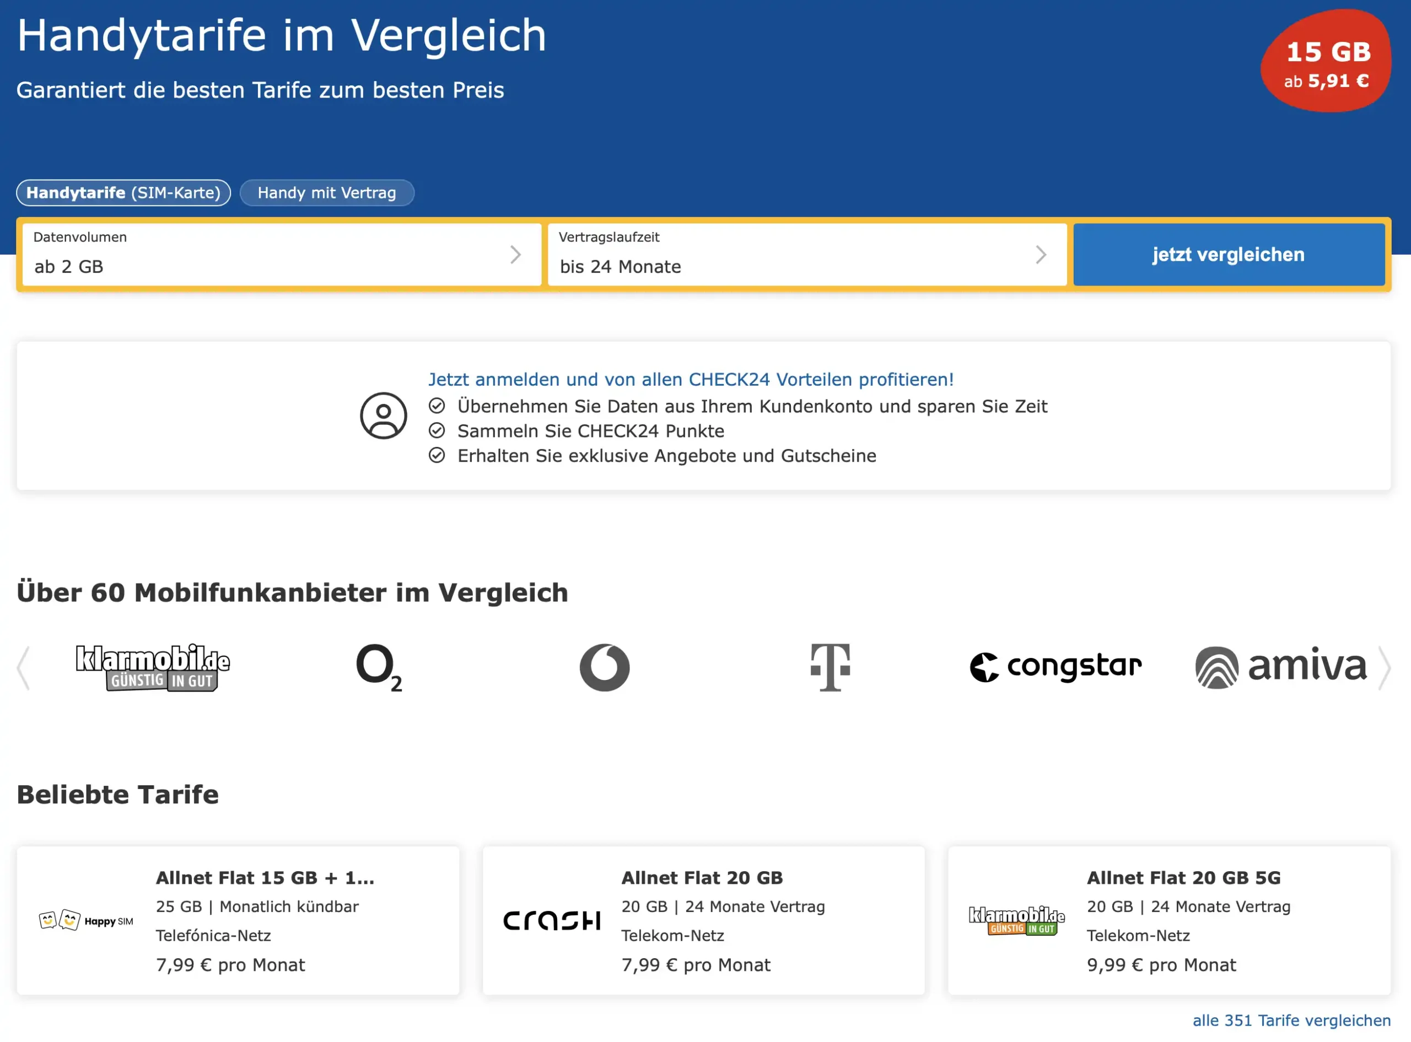This screenshot has height=1042, width=1411.
Task: Select the congstar provider logo
Action: click(x=1055, y=667)
